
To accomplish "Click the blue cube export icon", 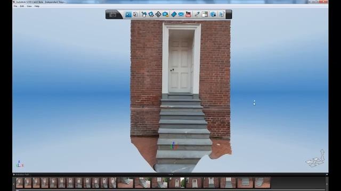I will tap(213, 14).
